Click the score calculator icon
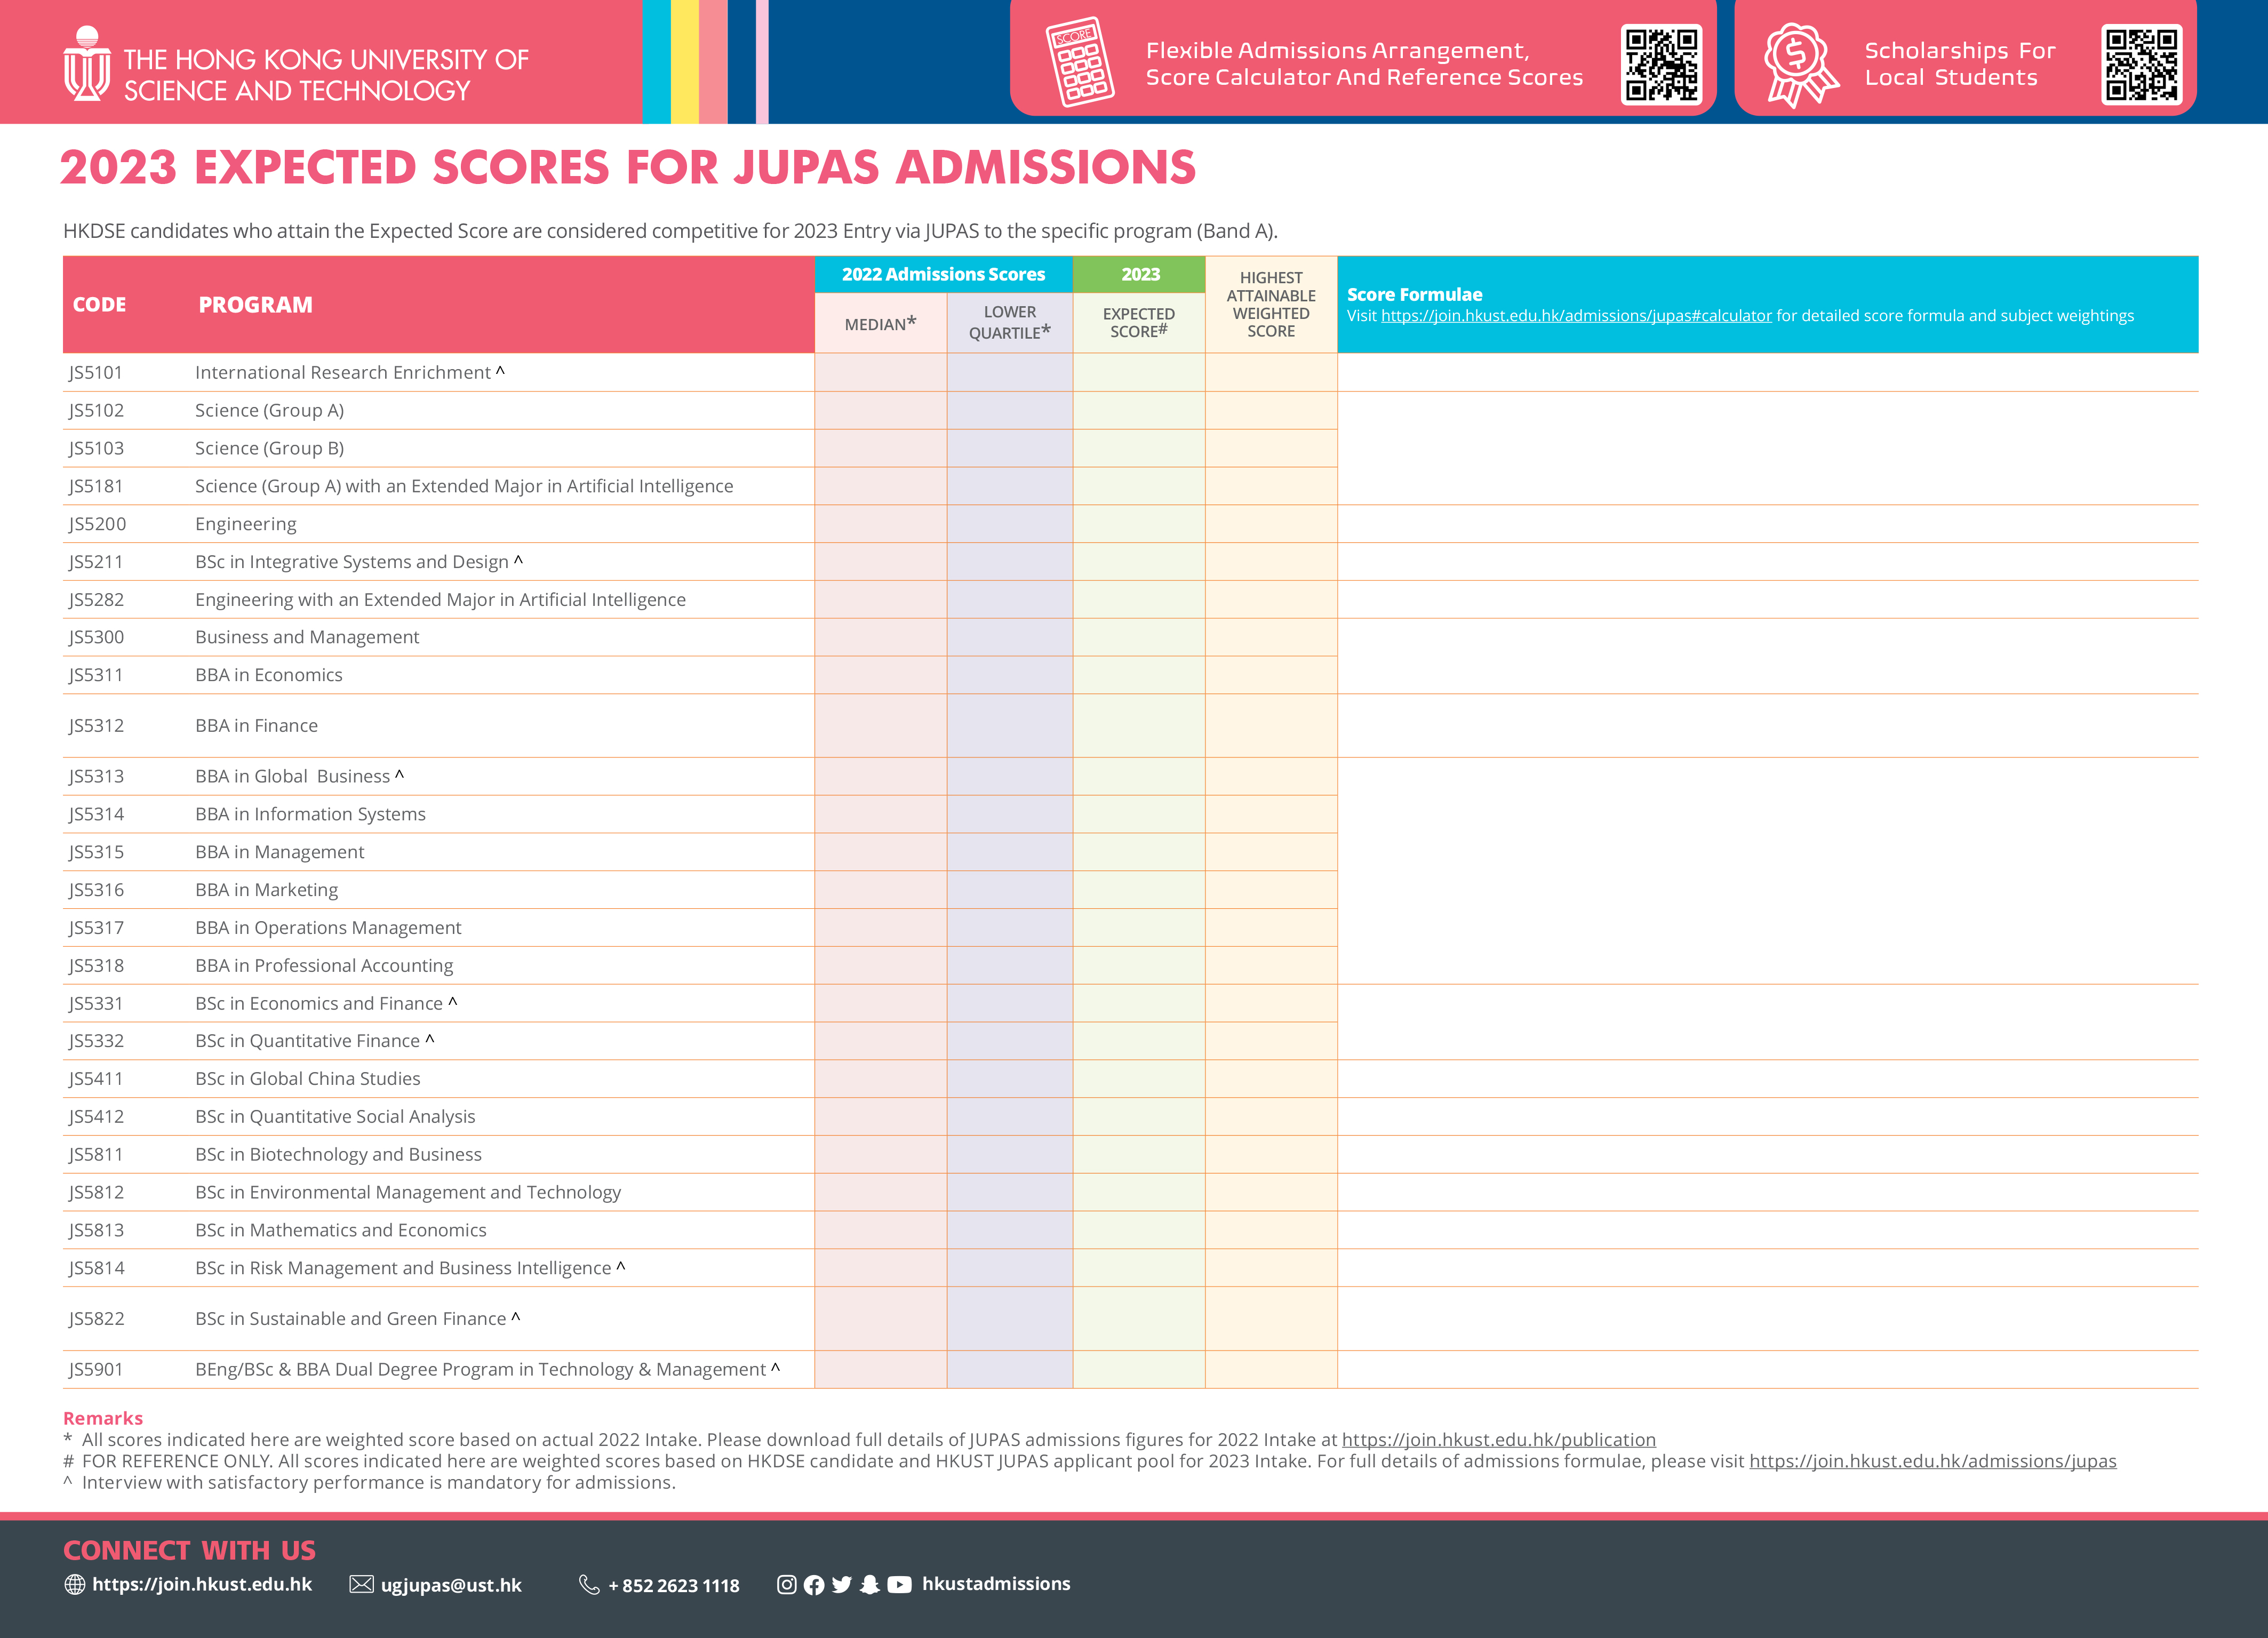The width and height of the screenshot is (2268, 1638). point(1080,61)
